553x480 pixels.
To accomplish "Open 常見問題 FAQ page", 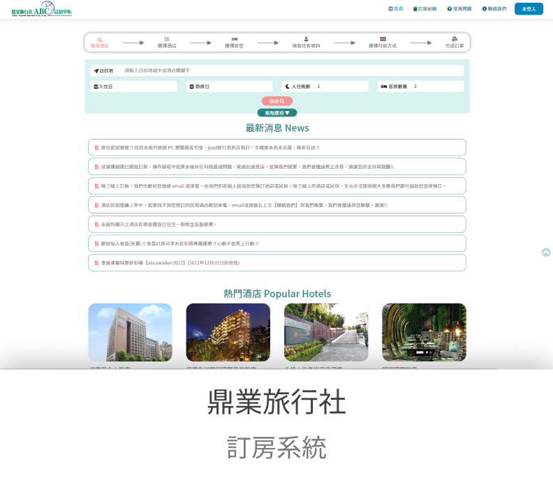I will [459, 9].
